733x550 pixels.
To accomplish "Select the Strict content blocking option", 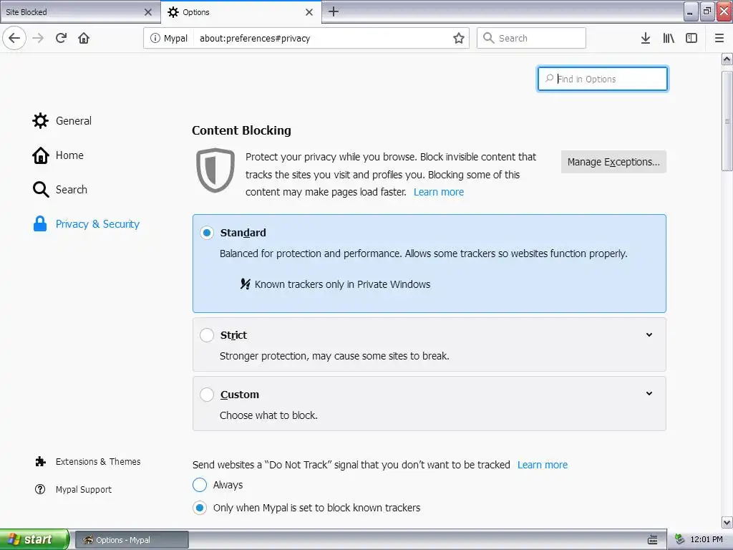I will click(x=207, y=335).
